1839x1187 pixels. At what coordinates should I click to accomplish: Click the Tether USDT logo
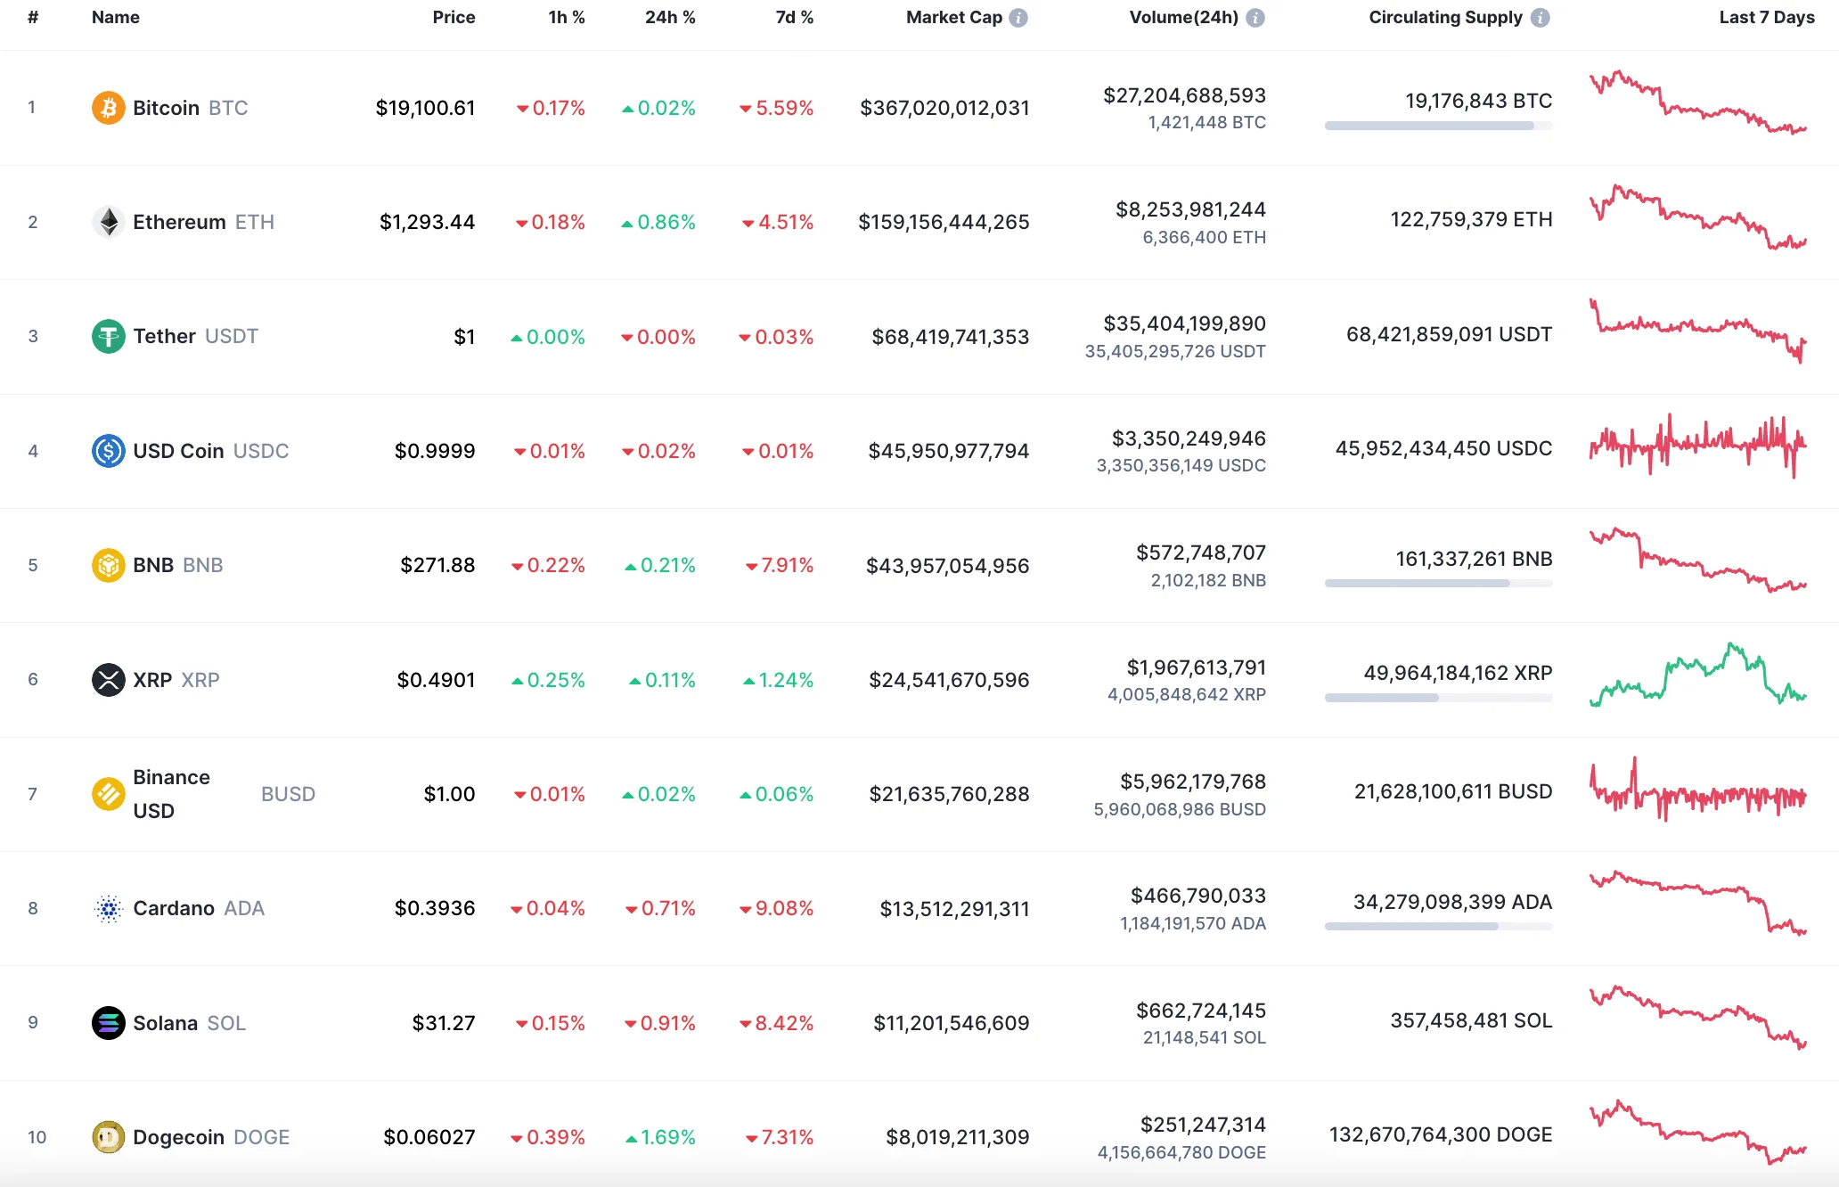pos(108,336)
